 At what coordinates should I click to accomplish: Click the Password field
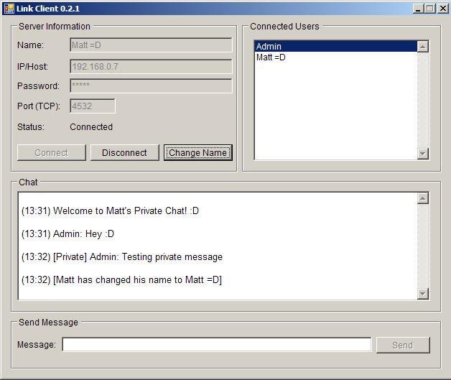[x=151, y=85]
